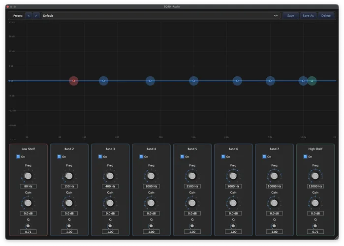Click the Low Shelf 0.0 dB gain field
Viewport: 344px width, 246px height.
point(28,214)
